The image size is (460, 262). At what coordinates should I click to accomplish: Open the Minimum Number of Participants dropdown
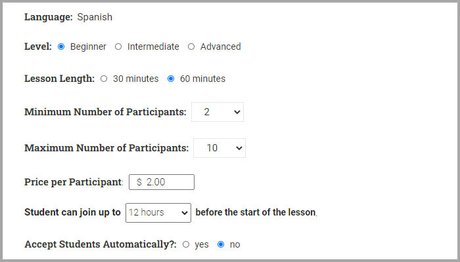click(218, 112)
